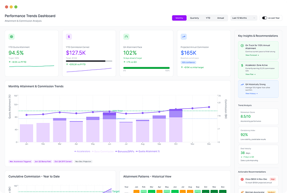Click the trend icon beside Q4 Historically Strong
This screenshot has width=287, height=193.
click(x=242, y=84)
